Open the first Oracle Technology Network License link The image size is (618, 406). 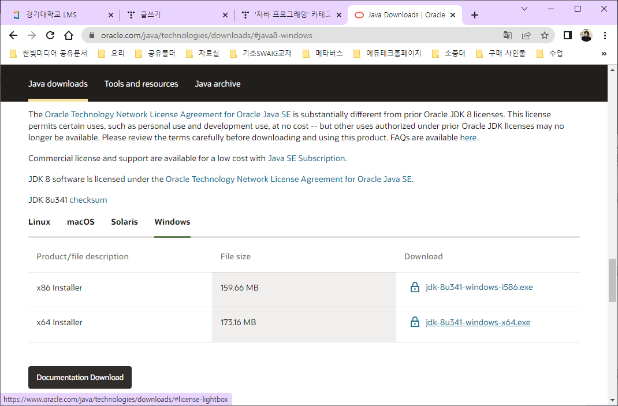[167, 115]
